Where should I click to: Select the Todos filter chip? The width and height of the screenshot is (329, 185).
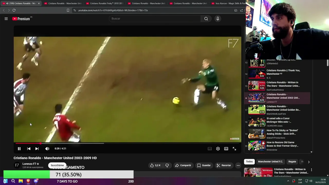click(249, 162)
